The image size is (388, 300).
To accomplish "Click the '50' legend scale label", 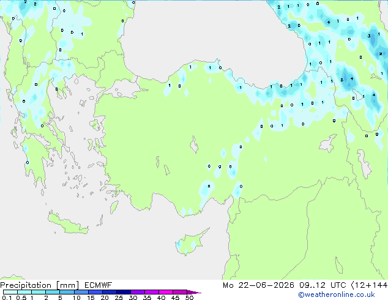I will (189, 298).
